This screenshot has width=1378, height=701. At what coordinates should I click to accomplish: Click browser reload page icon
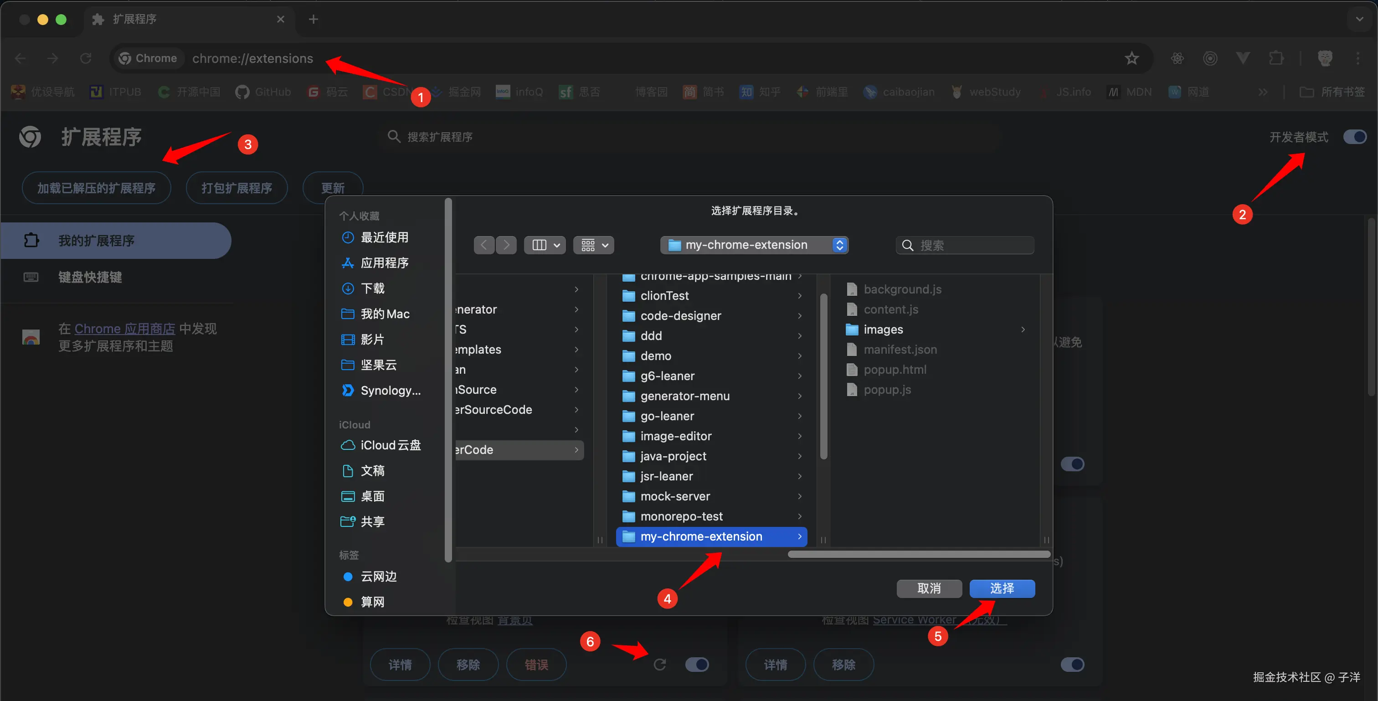(86, 58)
